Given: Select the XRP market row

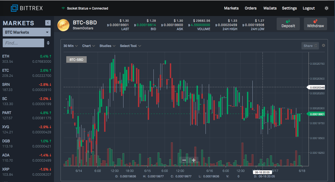Looking at the screenshot, I should (x=27, y=172).
